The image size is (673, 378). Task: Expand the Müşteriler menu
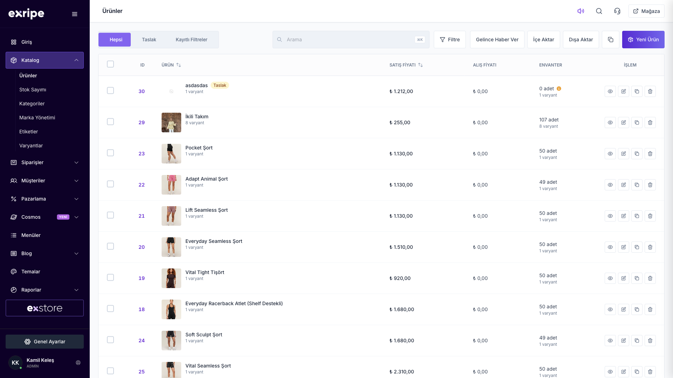(x=45, y=181)
